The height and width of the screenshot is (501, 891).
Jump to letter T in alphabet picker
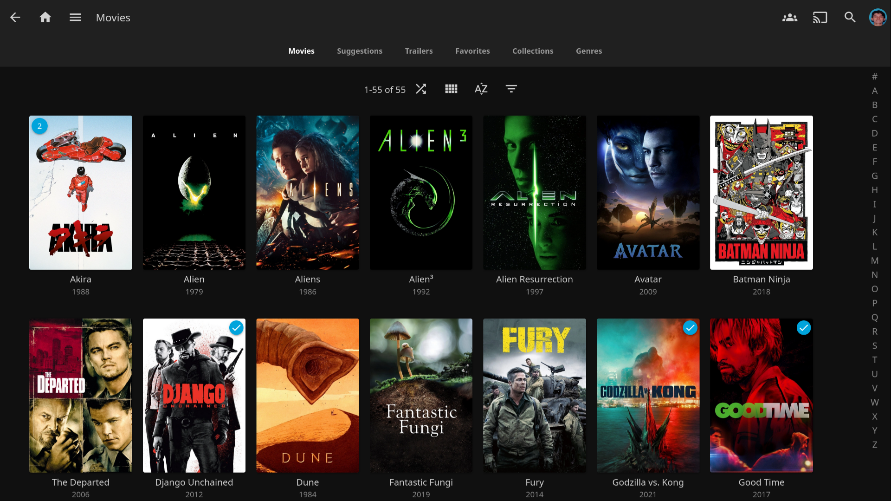874,360
